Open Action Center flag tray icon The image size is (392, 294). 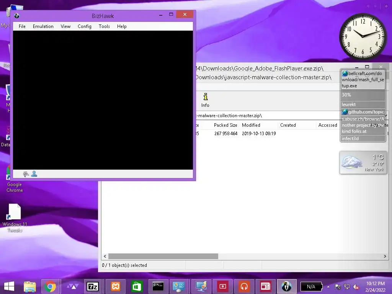point(338,287)
